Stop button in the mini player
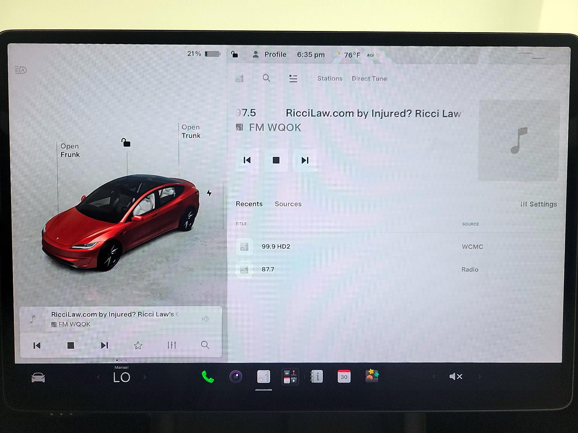Screen dimensions: 578x433 pos(71,345)
